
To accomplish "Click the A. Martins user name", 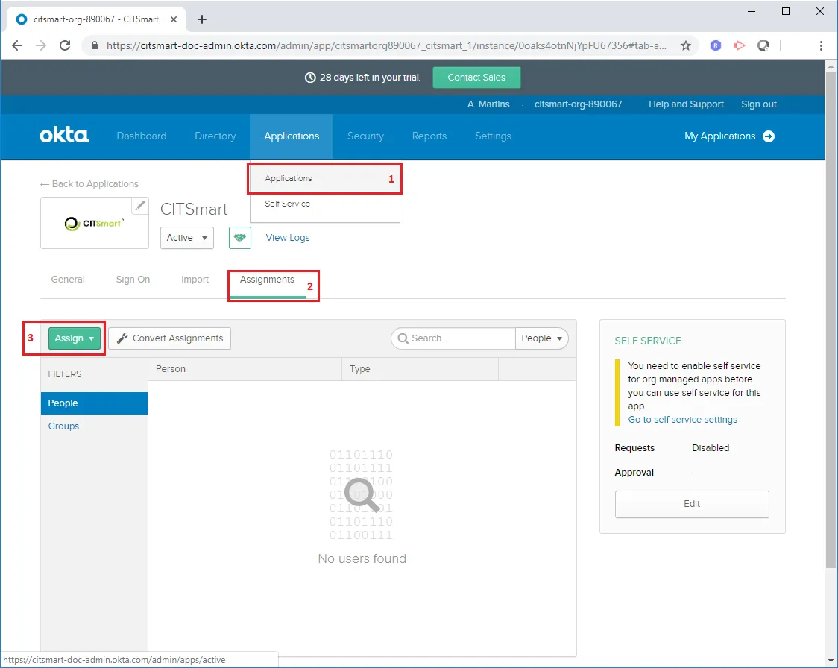I will (488, 104).
